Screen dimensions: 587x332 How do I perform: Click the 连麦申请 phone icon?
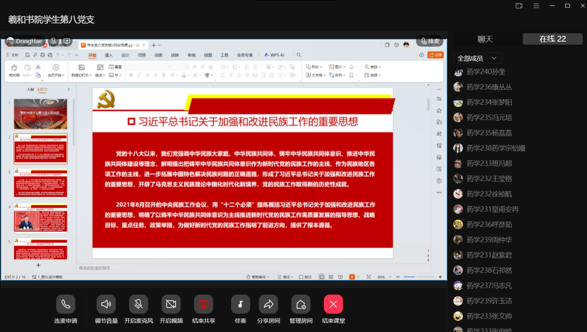pyautogui.click(x=66, y=304)
